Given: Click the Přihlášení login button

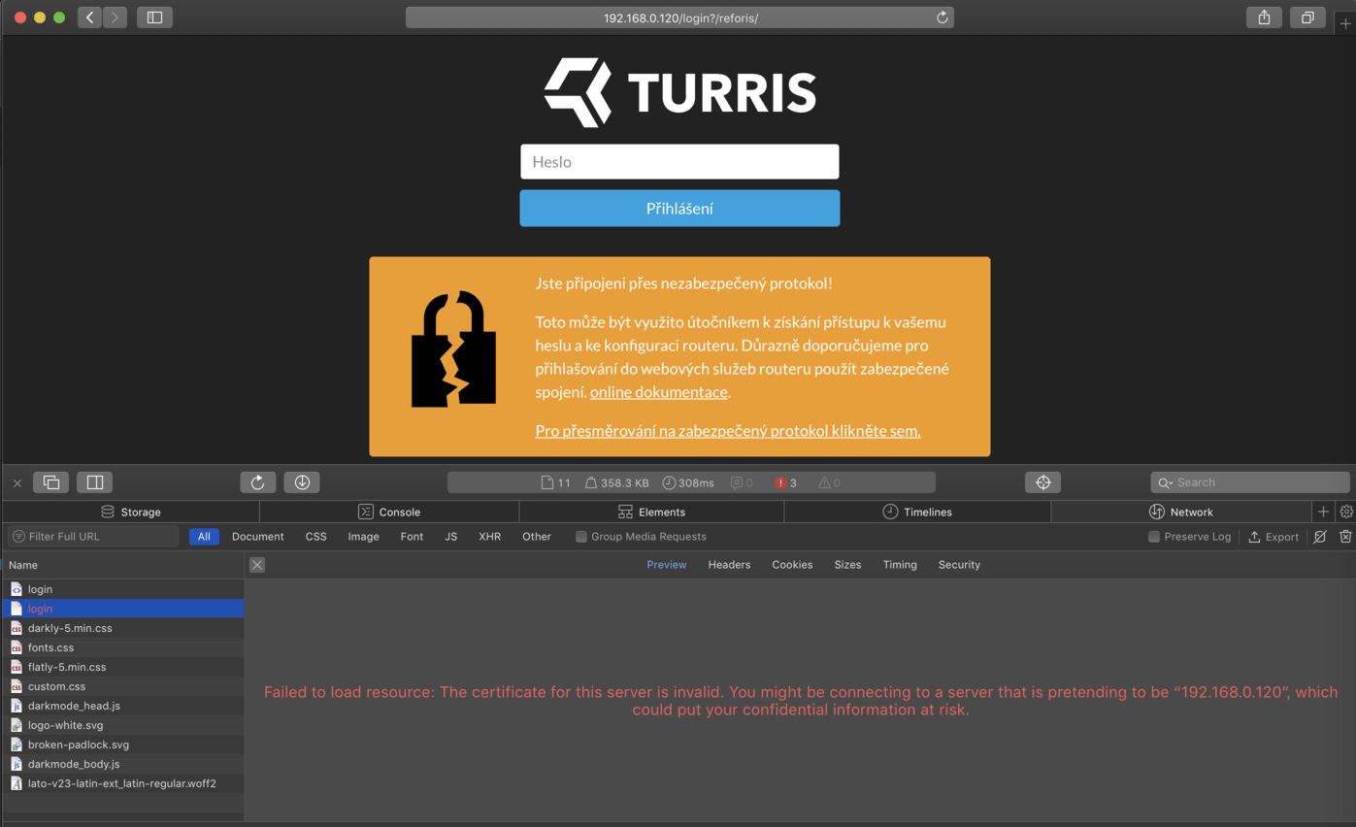Looking at the screenshot, I should [x=679, y=209].
